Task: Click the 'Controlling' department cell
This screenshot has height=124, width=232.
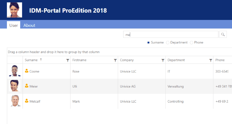Action: (175, 101)
